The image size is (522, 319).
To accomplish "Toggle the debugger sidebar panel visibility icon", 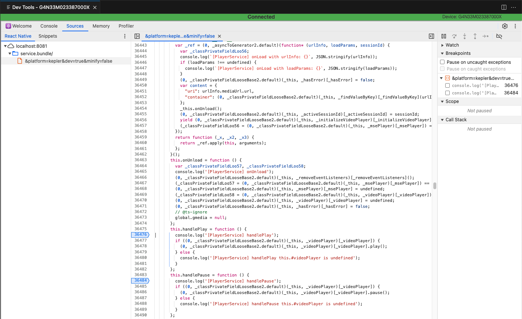I will (x=431, y=36).
